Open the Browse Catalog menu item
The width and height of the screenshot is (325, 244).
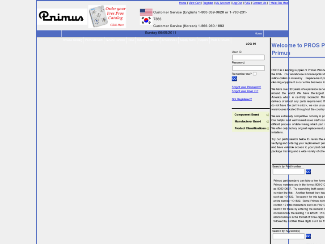(x=72, y=40)
